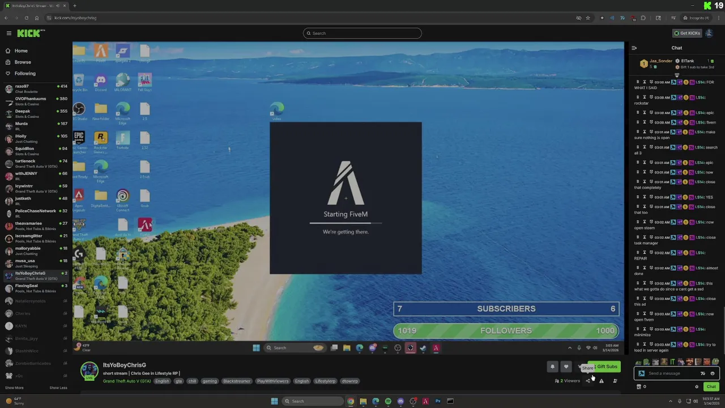Click the Blackstreamer tag
Viewport: 725px width, 408px height.
tap(237, 381)
